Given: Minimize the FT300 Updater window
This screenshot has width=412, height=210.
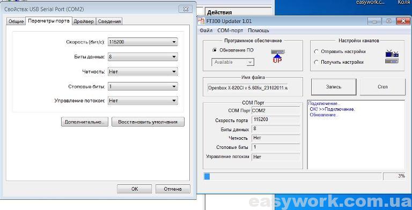Looking at the screenshot, I should [x=374, y=21].
